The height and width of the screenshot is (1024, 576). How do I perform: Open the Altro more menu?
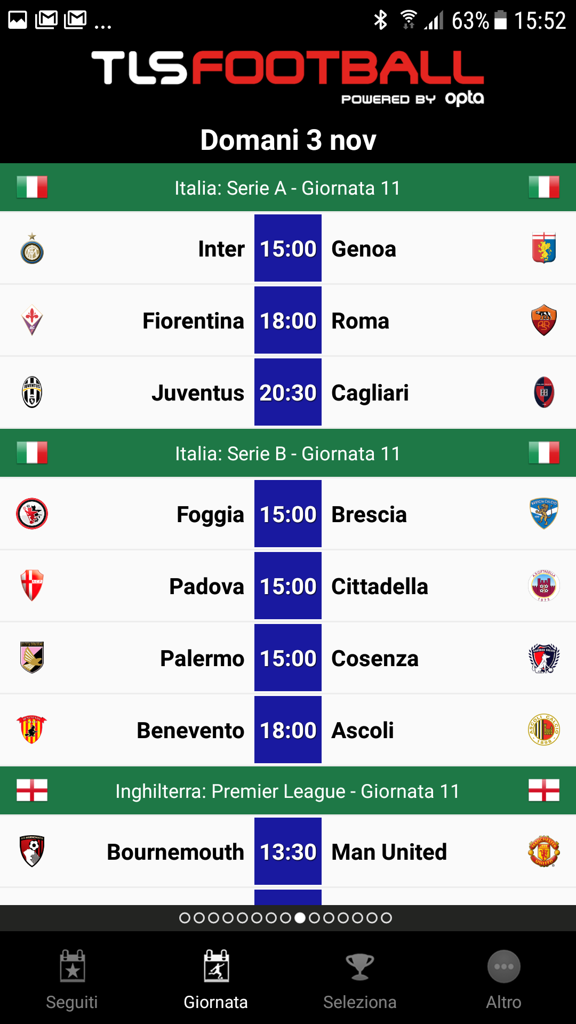[504, 980]
